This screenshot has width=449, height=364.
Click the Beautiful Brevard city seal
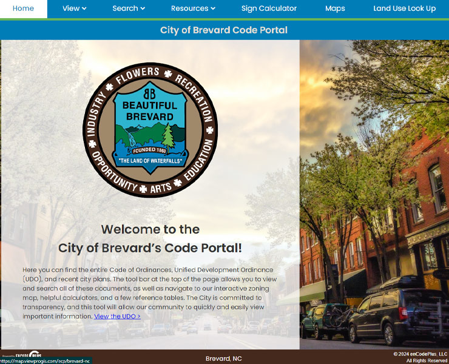(150, 130)
